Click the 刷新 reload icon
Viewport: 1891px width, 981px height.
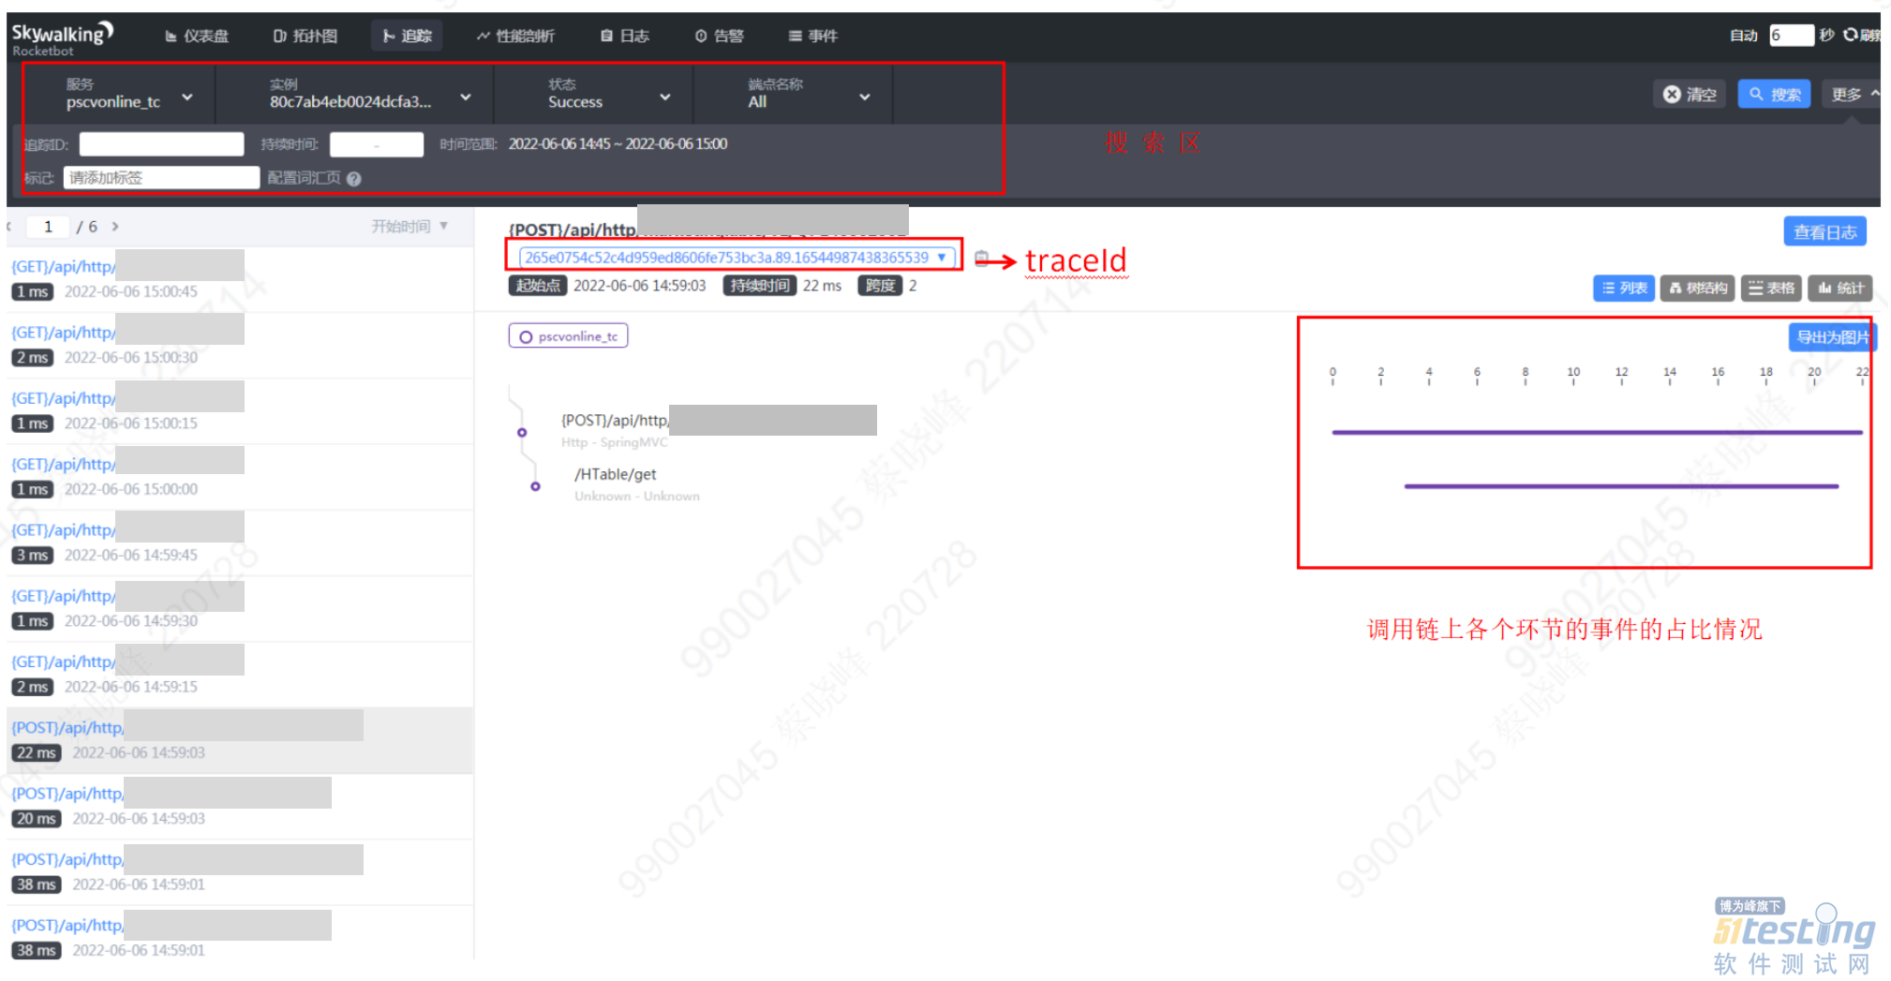1850,35
